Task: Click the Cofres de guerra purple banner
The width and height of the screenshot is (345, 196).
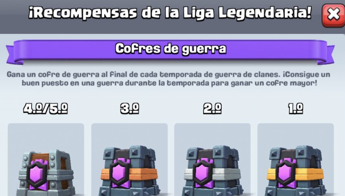Action: [171, 52]
